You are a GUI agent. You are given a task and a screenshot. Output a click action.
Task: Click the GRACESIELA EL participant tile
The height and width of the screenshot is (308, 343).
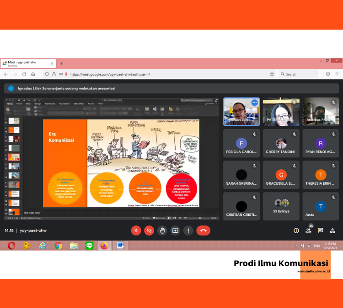281,175
